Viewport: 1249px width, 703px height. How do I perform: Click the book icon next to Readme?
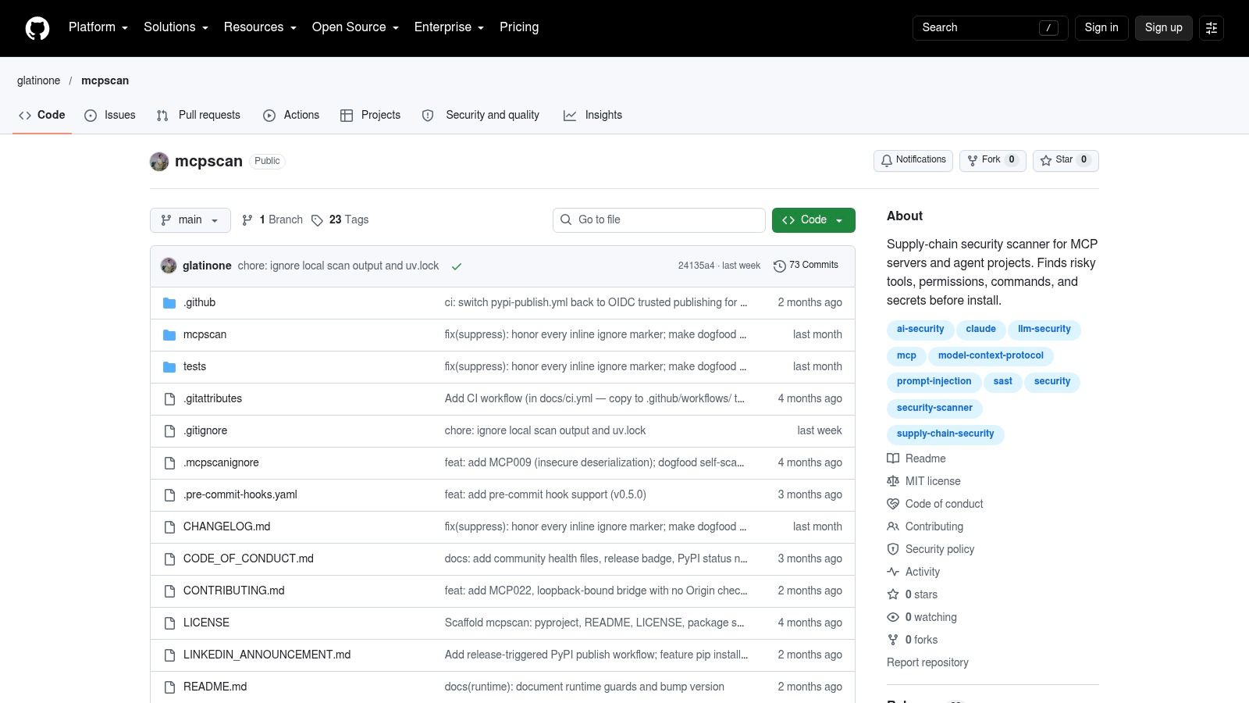(x=893, y=459)
